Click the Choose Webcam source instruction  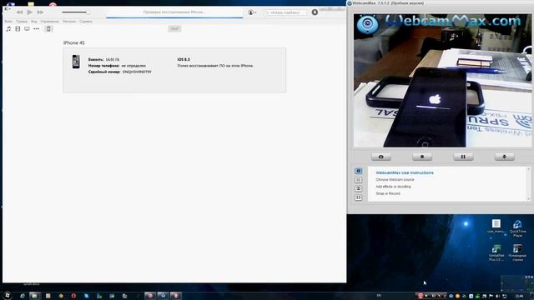coord(395,180)
